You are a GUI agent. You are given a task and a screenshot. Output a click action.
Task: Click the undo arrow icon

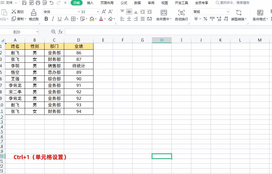coord(51,3)
